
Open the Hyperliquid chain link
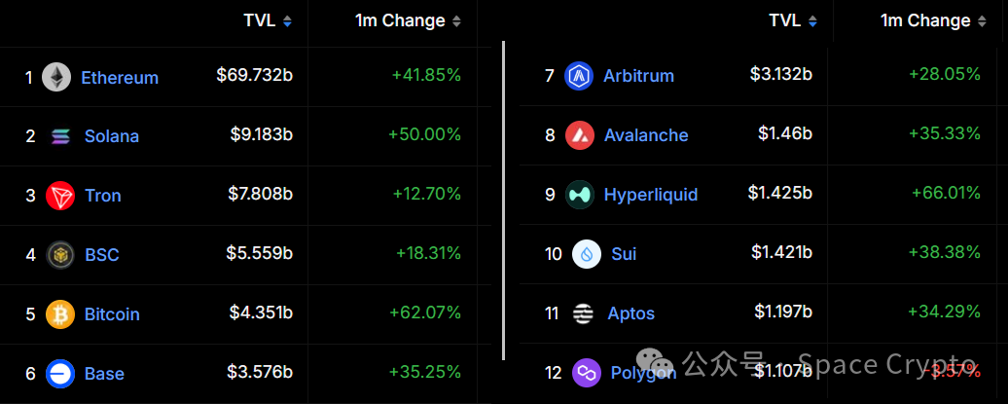pyautogui.click(x=651, y=195)
